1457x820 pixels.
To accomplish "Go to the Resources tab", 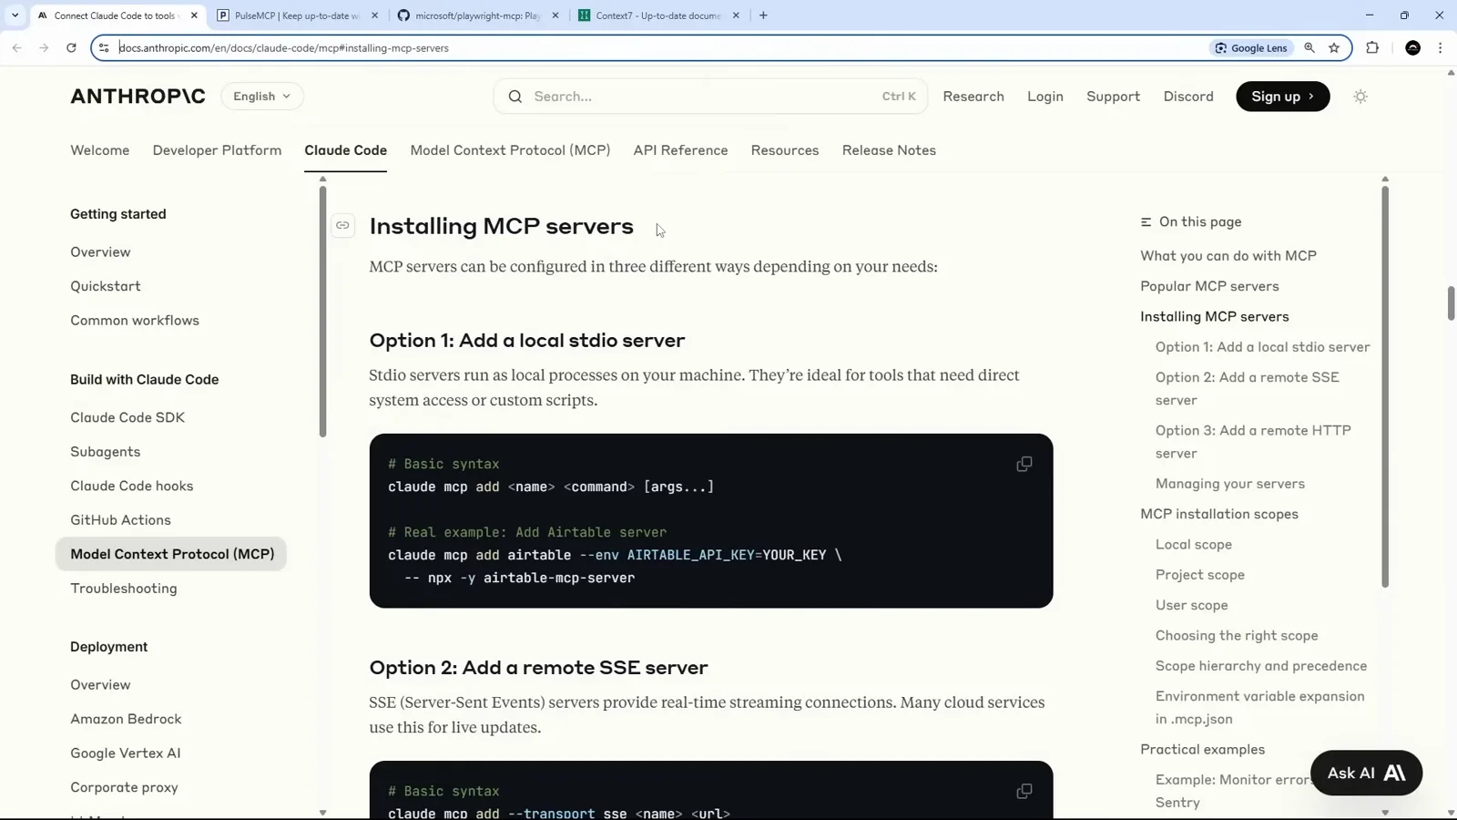I will coord(784,150).
